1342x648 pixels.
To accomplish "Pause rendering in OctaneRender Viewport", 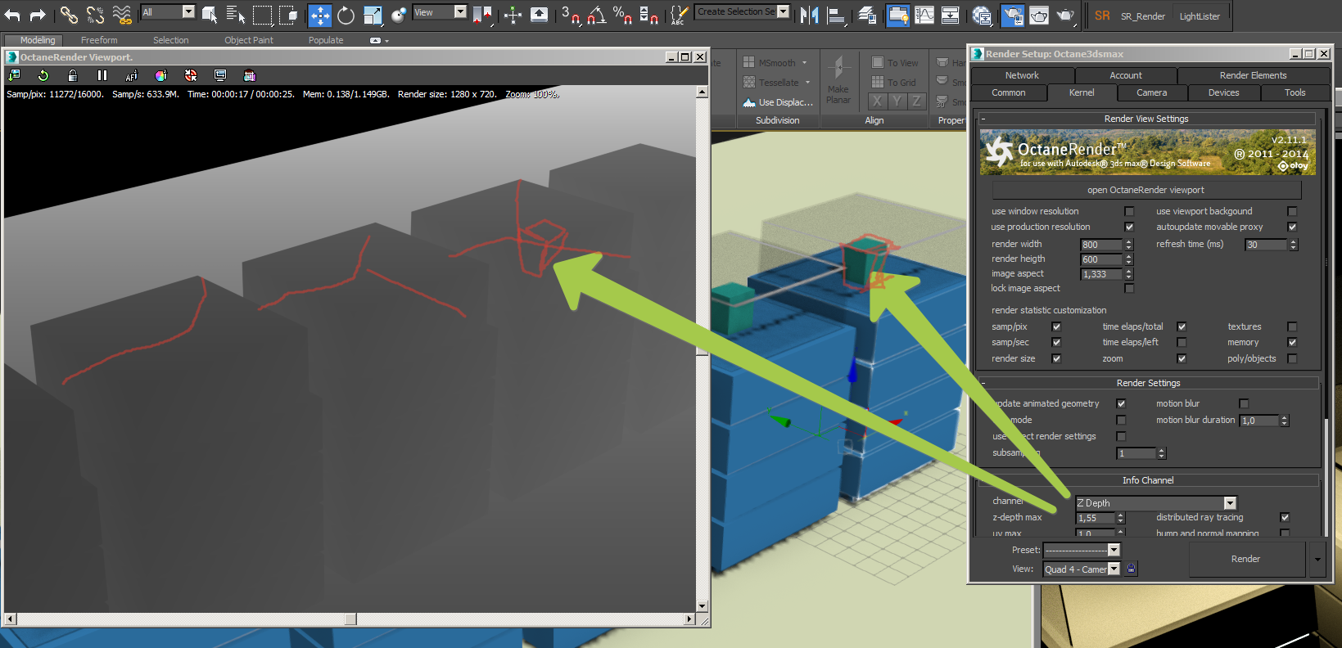I will tap(102, 75).
